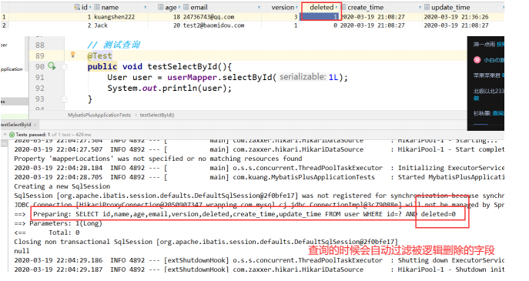Viewport: 529px width, 281px height.
Task: Select table row number 2
Action: click(4, 25)
